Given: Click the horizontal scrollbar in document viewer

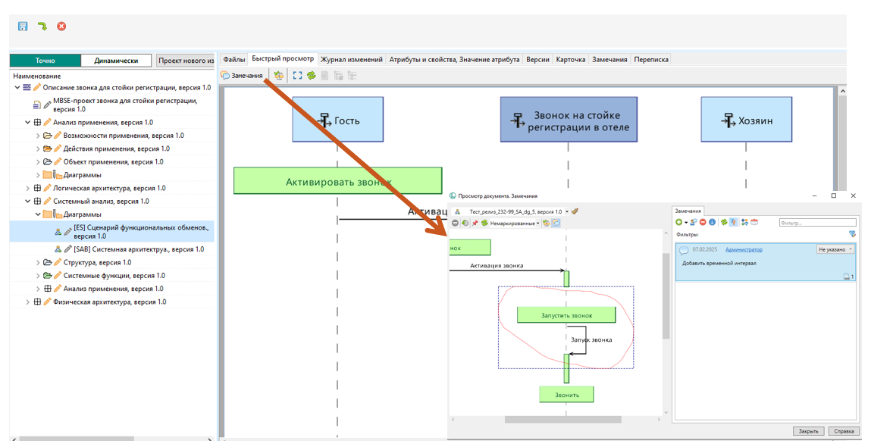Looking at the screenshot, I should coord(562,420).
